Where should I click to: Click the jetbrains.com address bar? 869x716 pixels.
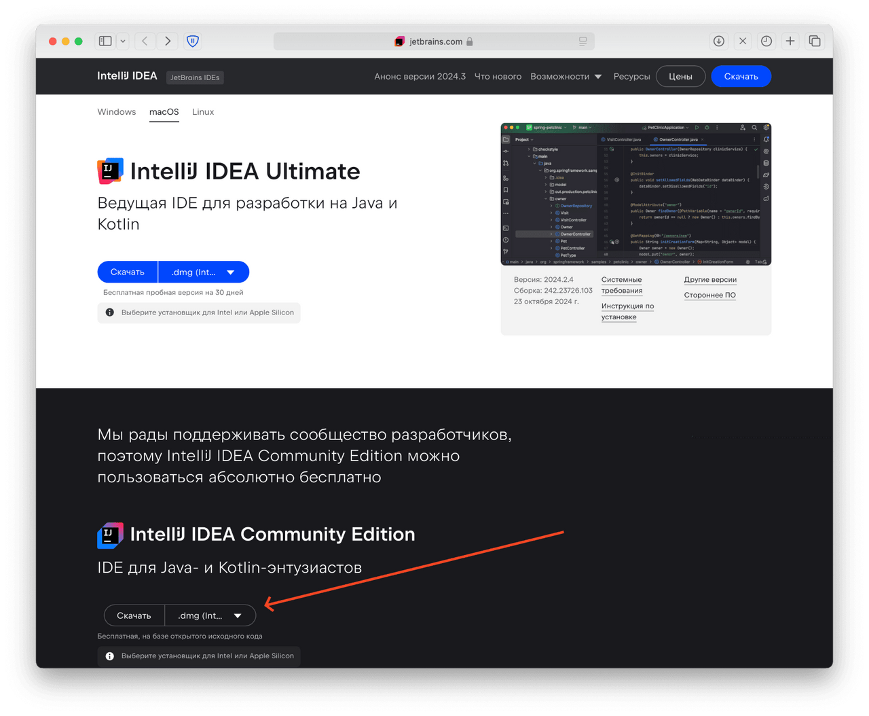point(434,41)
